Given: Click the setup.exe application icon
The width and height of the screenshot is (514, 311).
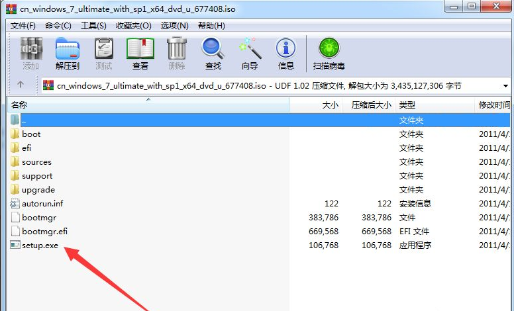Looking at the screenshot, I should pyautogui.click(x=15, y=245).
